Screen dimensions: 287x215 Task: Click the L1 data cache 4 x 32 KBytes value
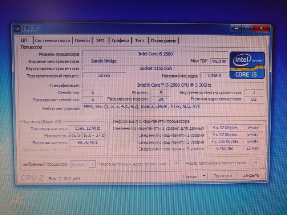tap(225, 128)
